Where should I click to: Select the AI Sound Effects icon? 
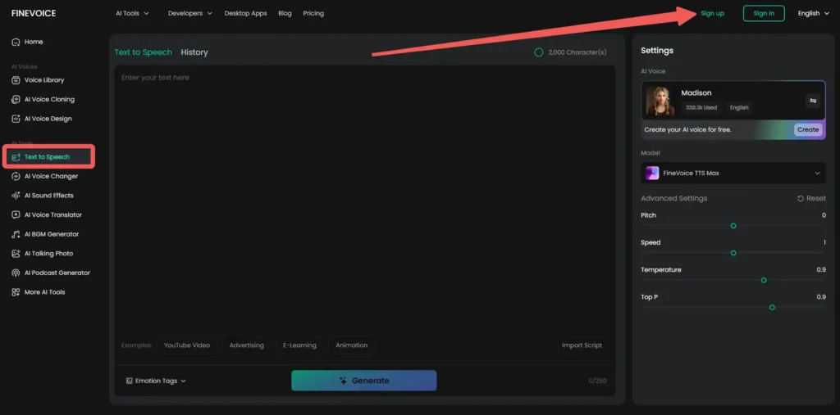[x=16, y=196]
